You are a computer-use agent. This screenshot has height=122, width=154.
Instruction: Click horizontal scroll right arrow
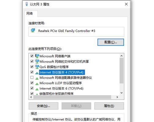117,97
